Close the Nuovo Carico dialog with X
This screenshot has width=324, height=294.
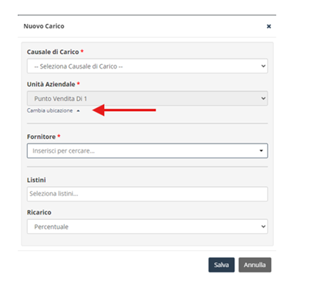pos(269,26)
